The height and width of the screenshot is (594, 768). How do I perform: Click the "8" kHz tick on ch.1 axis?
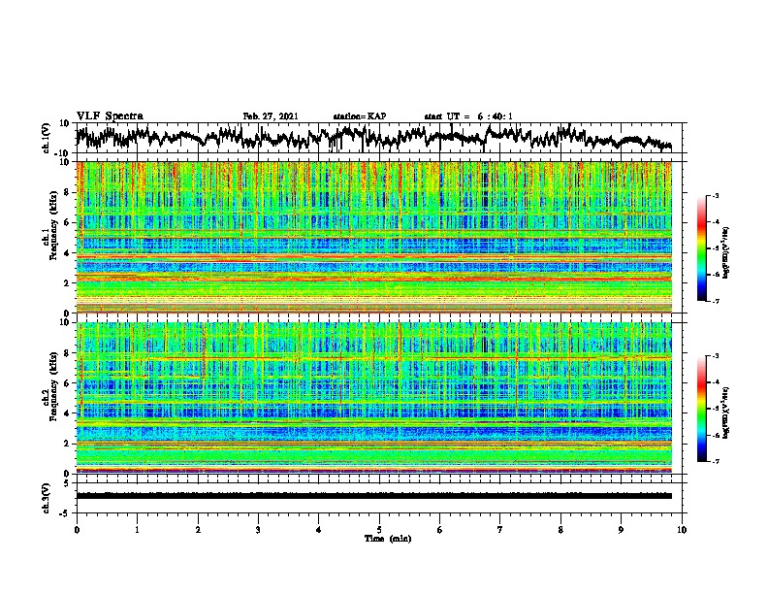pyautogui.click(x=67, y=192)
